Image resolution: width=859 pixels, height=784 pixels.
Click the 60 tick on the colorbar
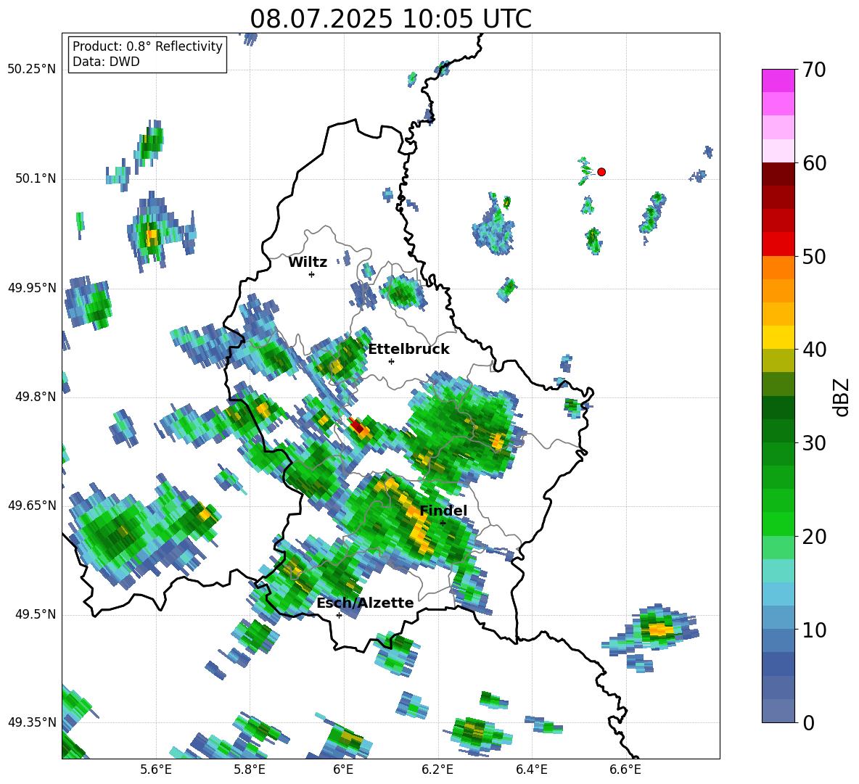click(x=813, y=163)
